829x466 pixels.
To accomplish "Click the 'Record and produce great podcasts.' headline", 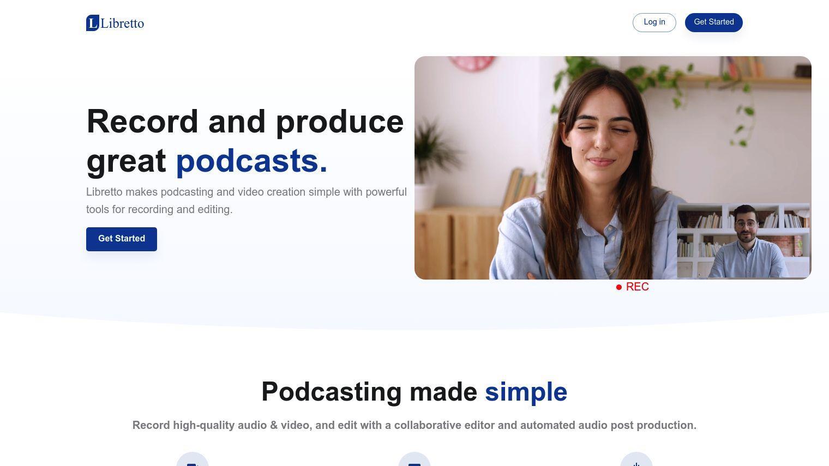I will click(245, 141).
